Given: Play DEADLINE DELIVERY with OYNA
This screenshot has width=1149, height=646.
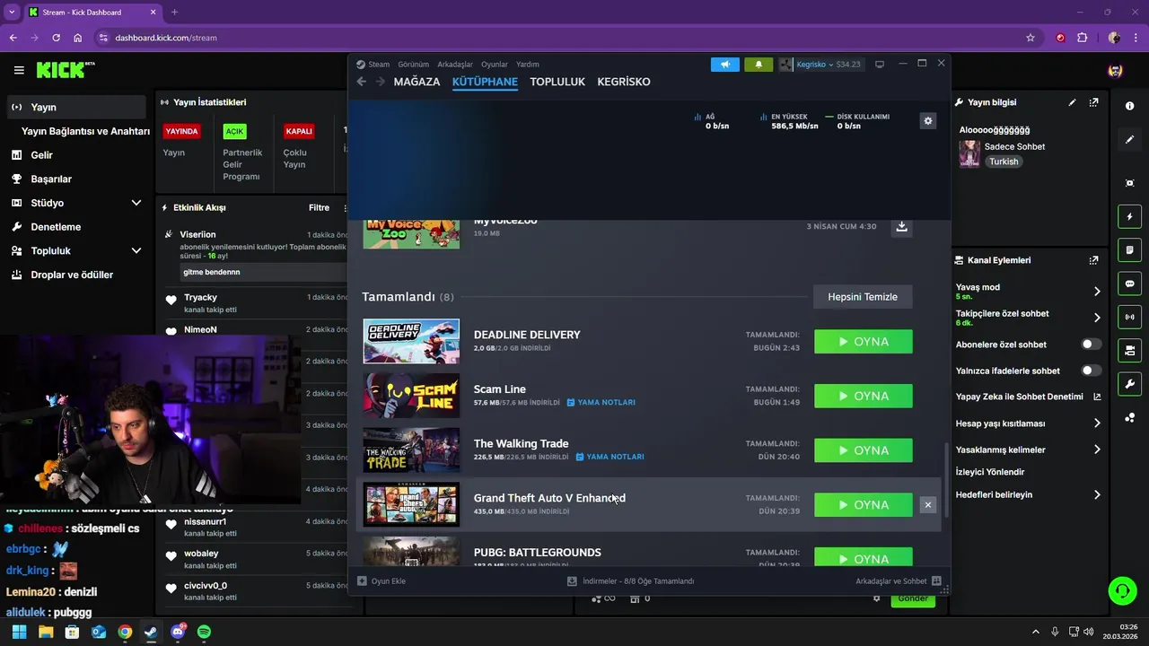Looking at the screenshot, I should click(x=863, y=342).
